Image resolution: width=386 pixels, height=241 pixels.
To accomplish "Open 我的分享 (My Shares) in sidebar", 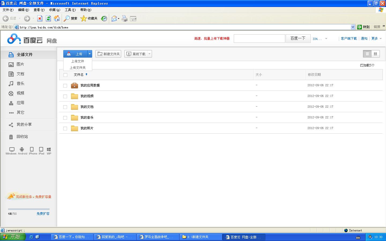I will click(x=20, y=125).
